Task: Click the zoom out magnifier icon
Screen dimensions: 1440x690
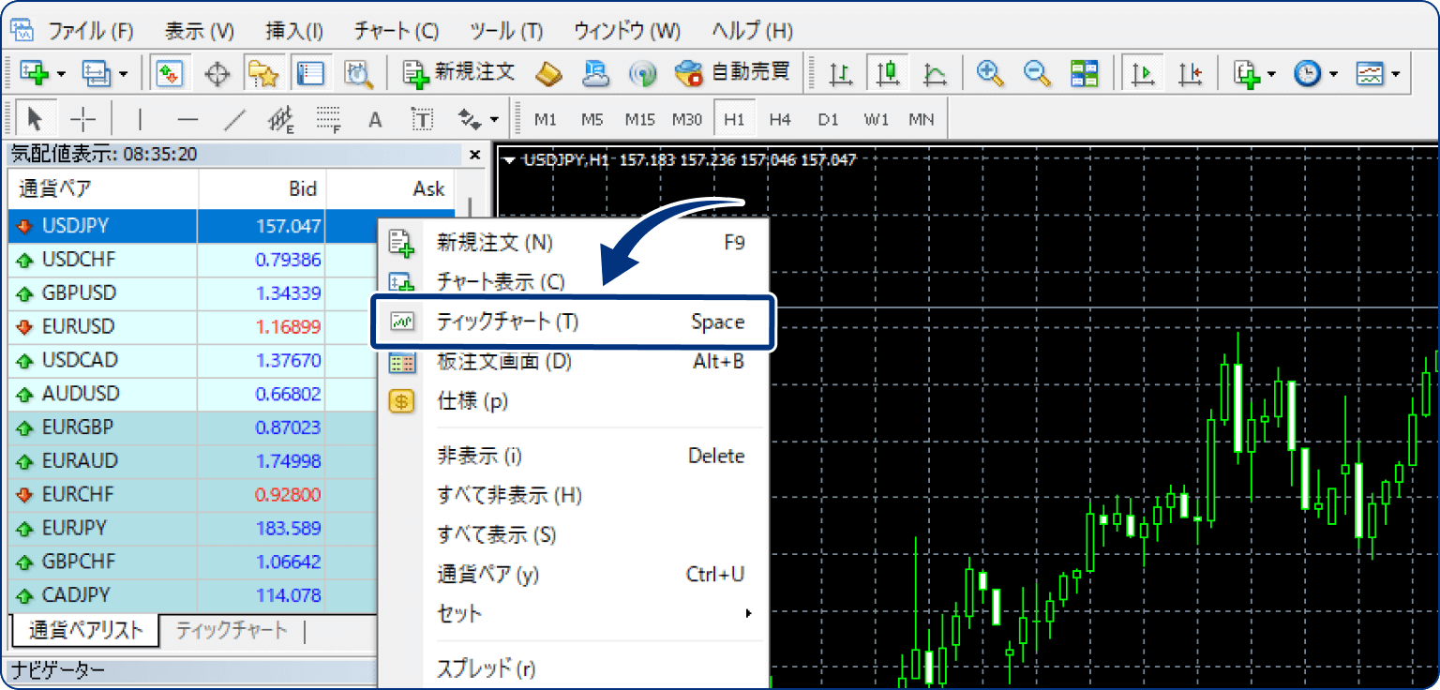Action: pos(1037,73)
